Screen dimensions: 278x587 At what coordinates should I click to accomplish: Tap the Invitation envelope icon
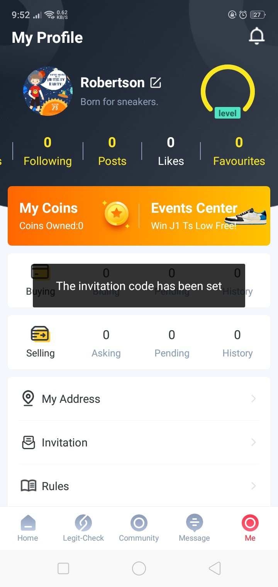[28, 443]
